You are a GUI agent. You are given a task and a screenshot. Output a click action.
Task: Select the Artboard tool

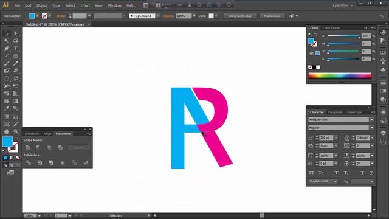click(x=7, y=124)
